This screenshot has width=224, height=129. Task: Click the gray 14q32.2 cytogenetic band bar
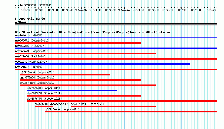click(x=116, y=24)
